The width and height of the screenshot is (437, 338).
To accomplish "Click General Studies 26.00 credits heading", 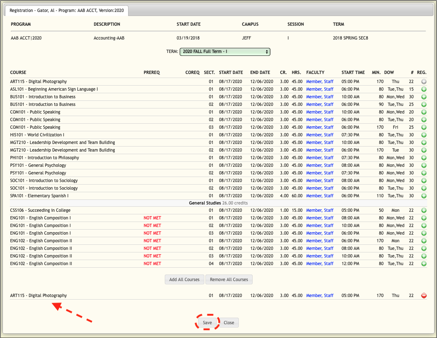I will pos(218,203).
